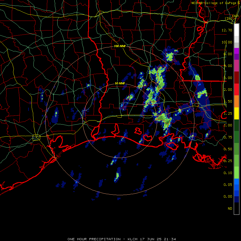Select the bright red legend swatch
241x241 pixels.
tap(236, 89)
